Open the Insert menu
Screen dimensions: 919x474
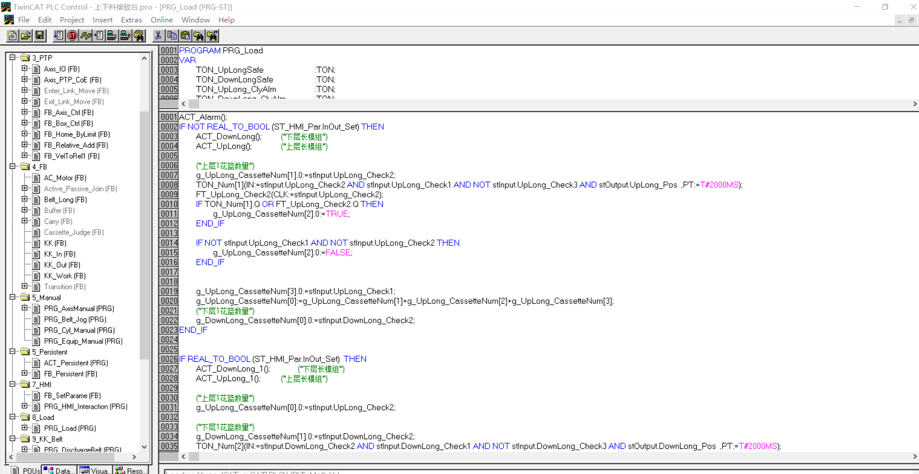point(102,20)
